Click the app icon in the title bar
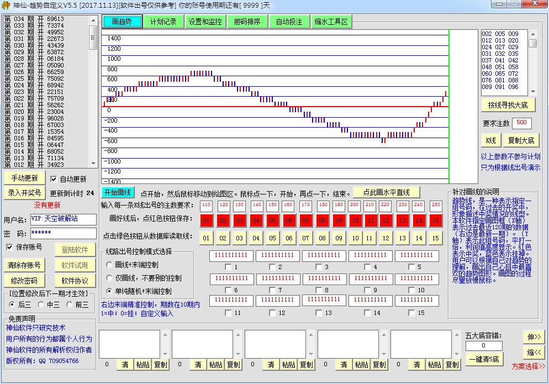This screenshot has height=384, width=549. 6,6
